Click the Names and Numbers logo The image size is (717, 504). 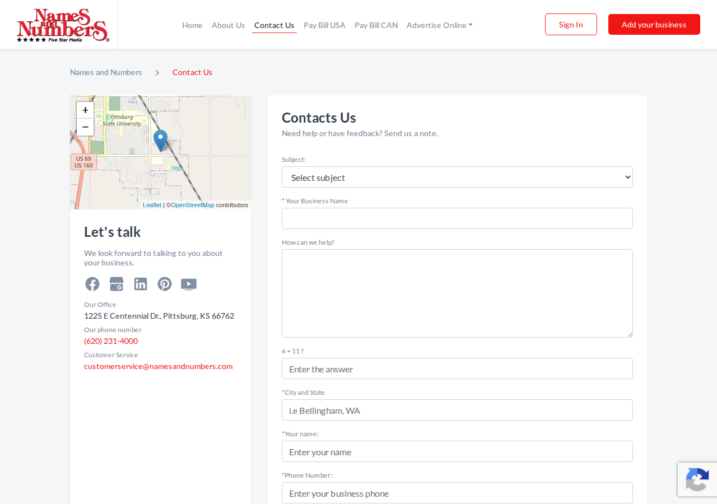click(x=63, y=25)
